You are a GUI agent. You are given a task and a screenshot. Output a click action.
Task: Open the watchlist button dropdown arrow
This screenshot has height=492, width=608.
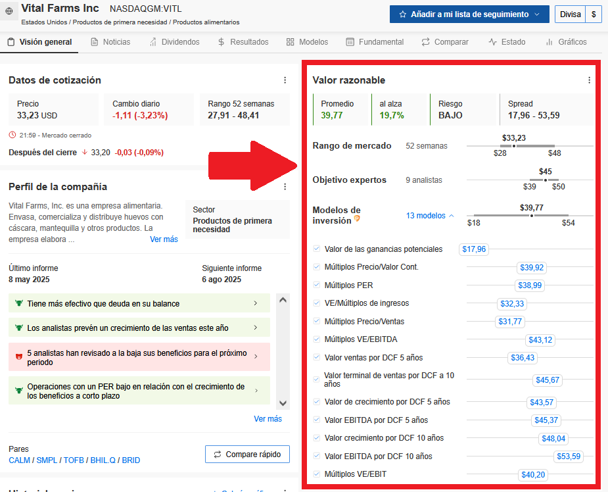[x=537, y=14]
